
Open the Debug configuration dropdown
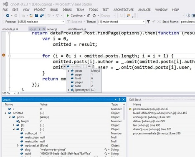tap(108, 15)
